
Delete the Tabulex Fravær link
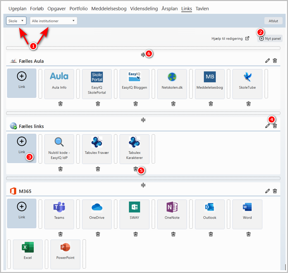point(98,169)
